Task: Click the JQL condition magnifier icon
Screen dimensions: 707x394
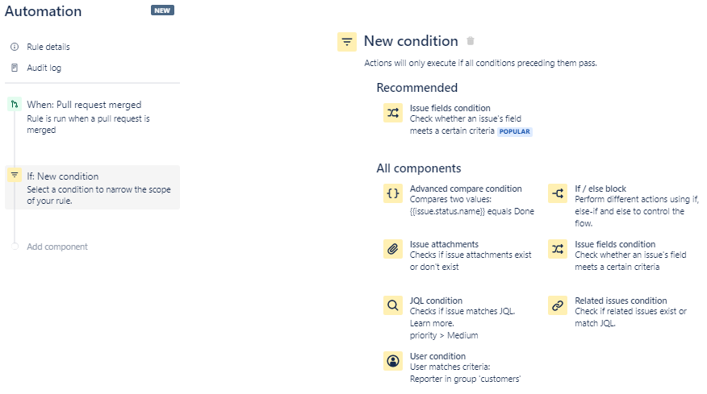Action: coord(392,305)
